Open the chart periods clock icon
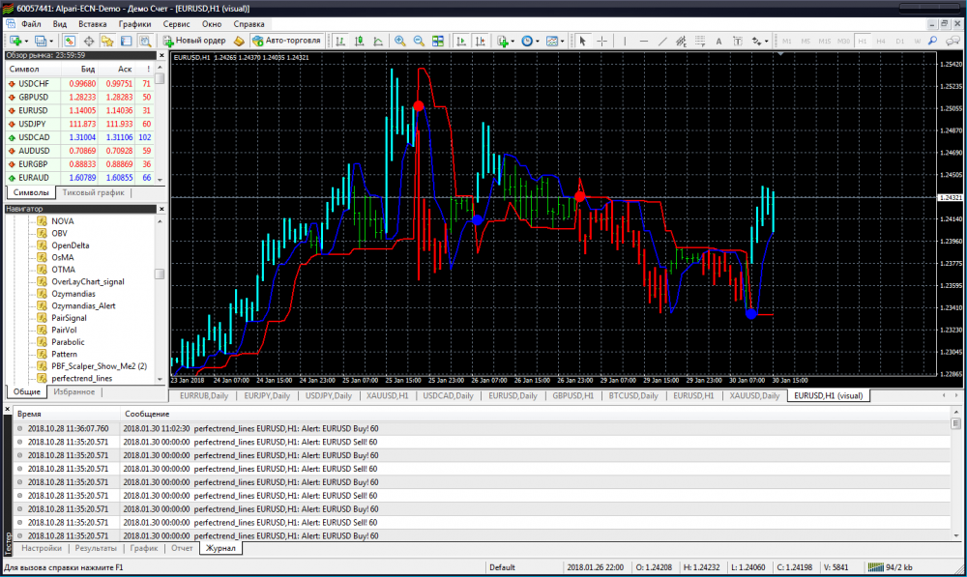Image resolution: width=967 pixels, height=577 pixels. (527, 41)
